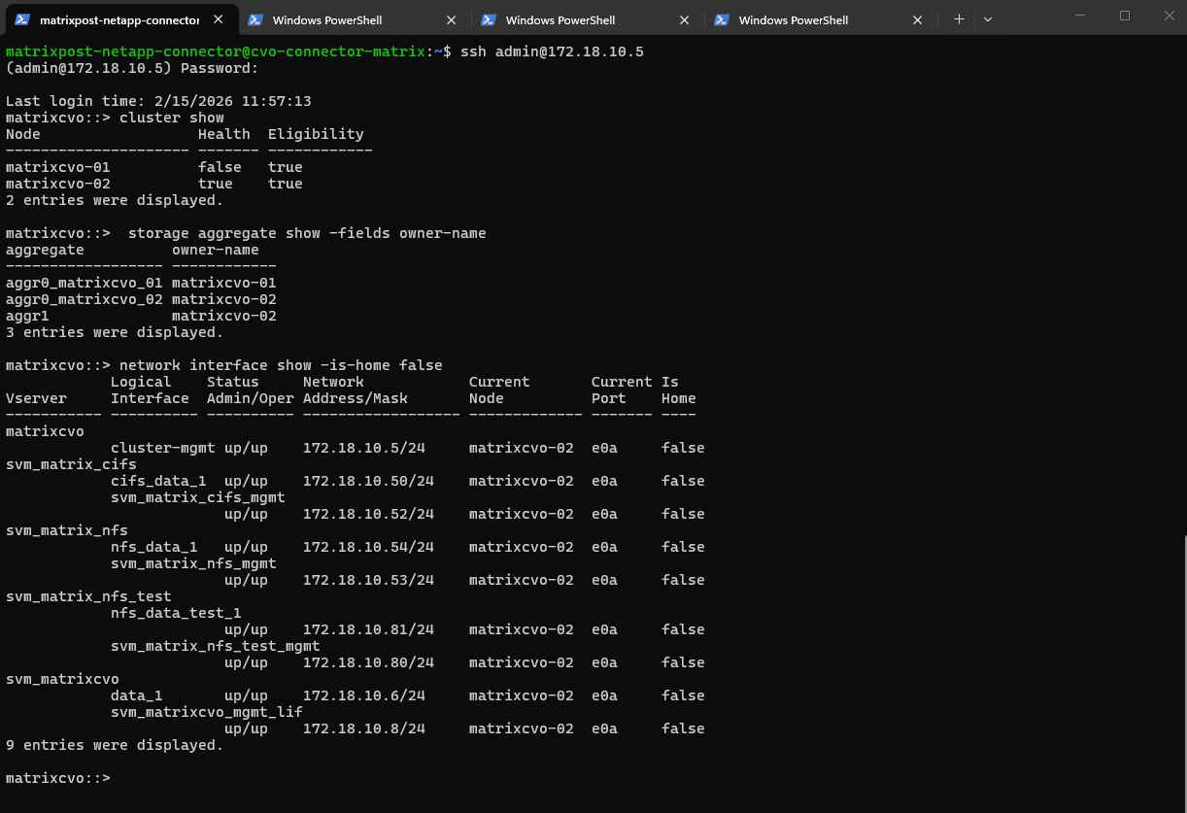Click the PowerShell icon on the second tab
Image resolution: width=1187 pixels, height=813 pixels.
(254, 19)
